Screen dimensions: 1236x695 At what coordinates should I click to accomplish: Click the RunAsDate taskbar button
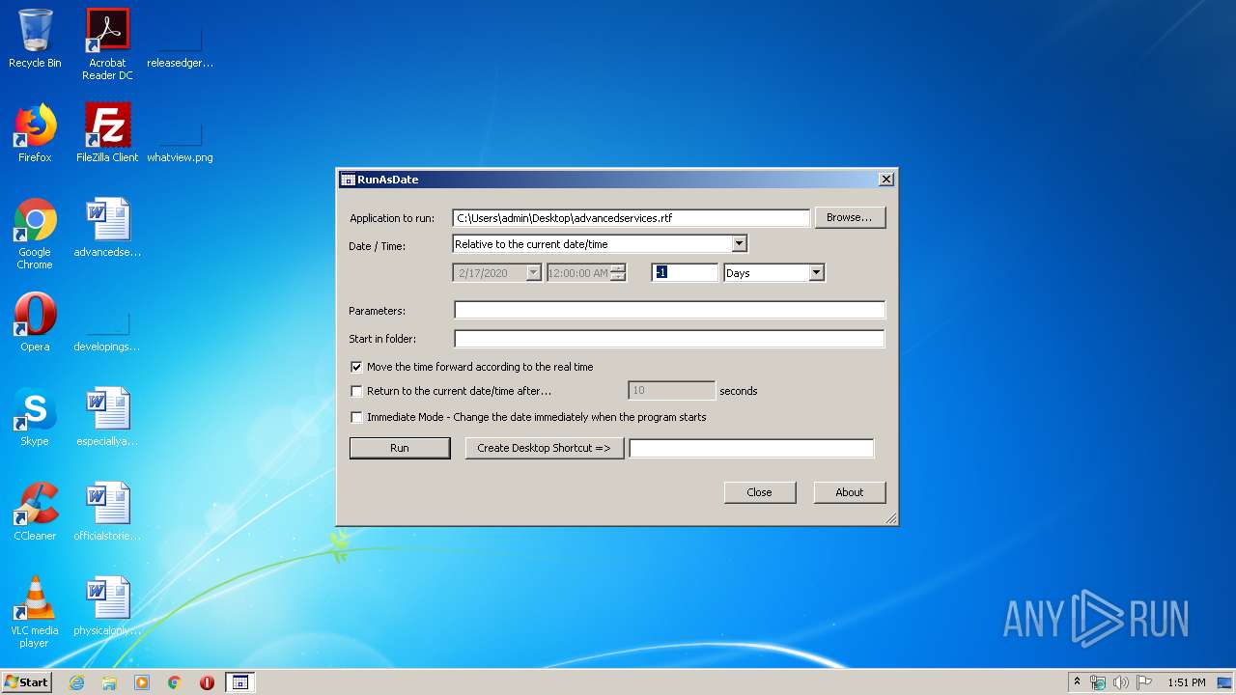[239, 682]
